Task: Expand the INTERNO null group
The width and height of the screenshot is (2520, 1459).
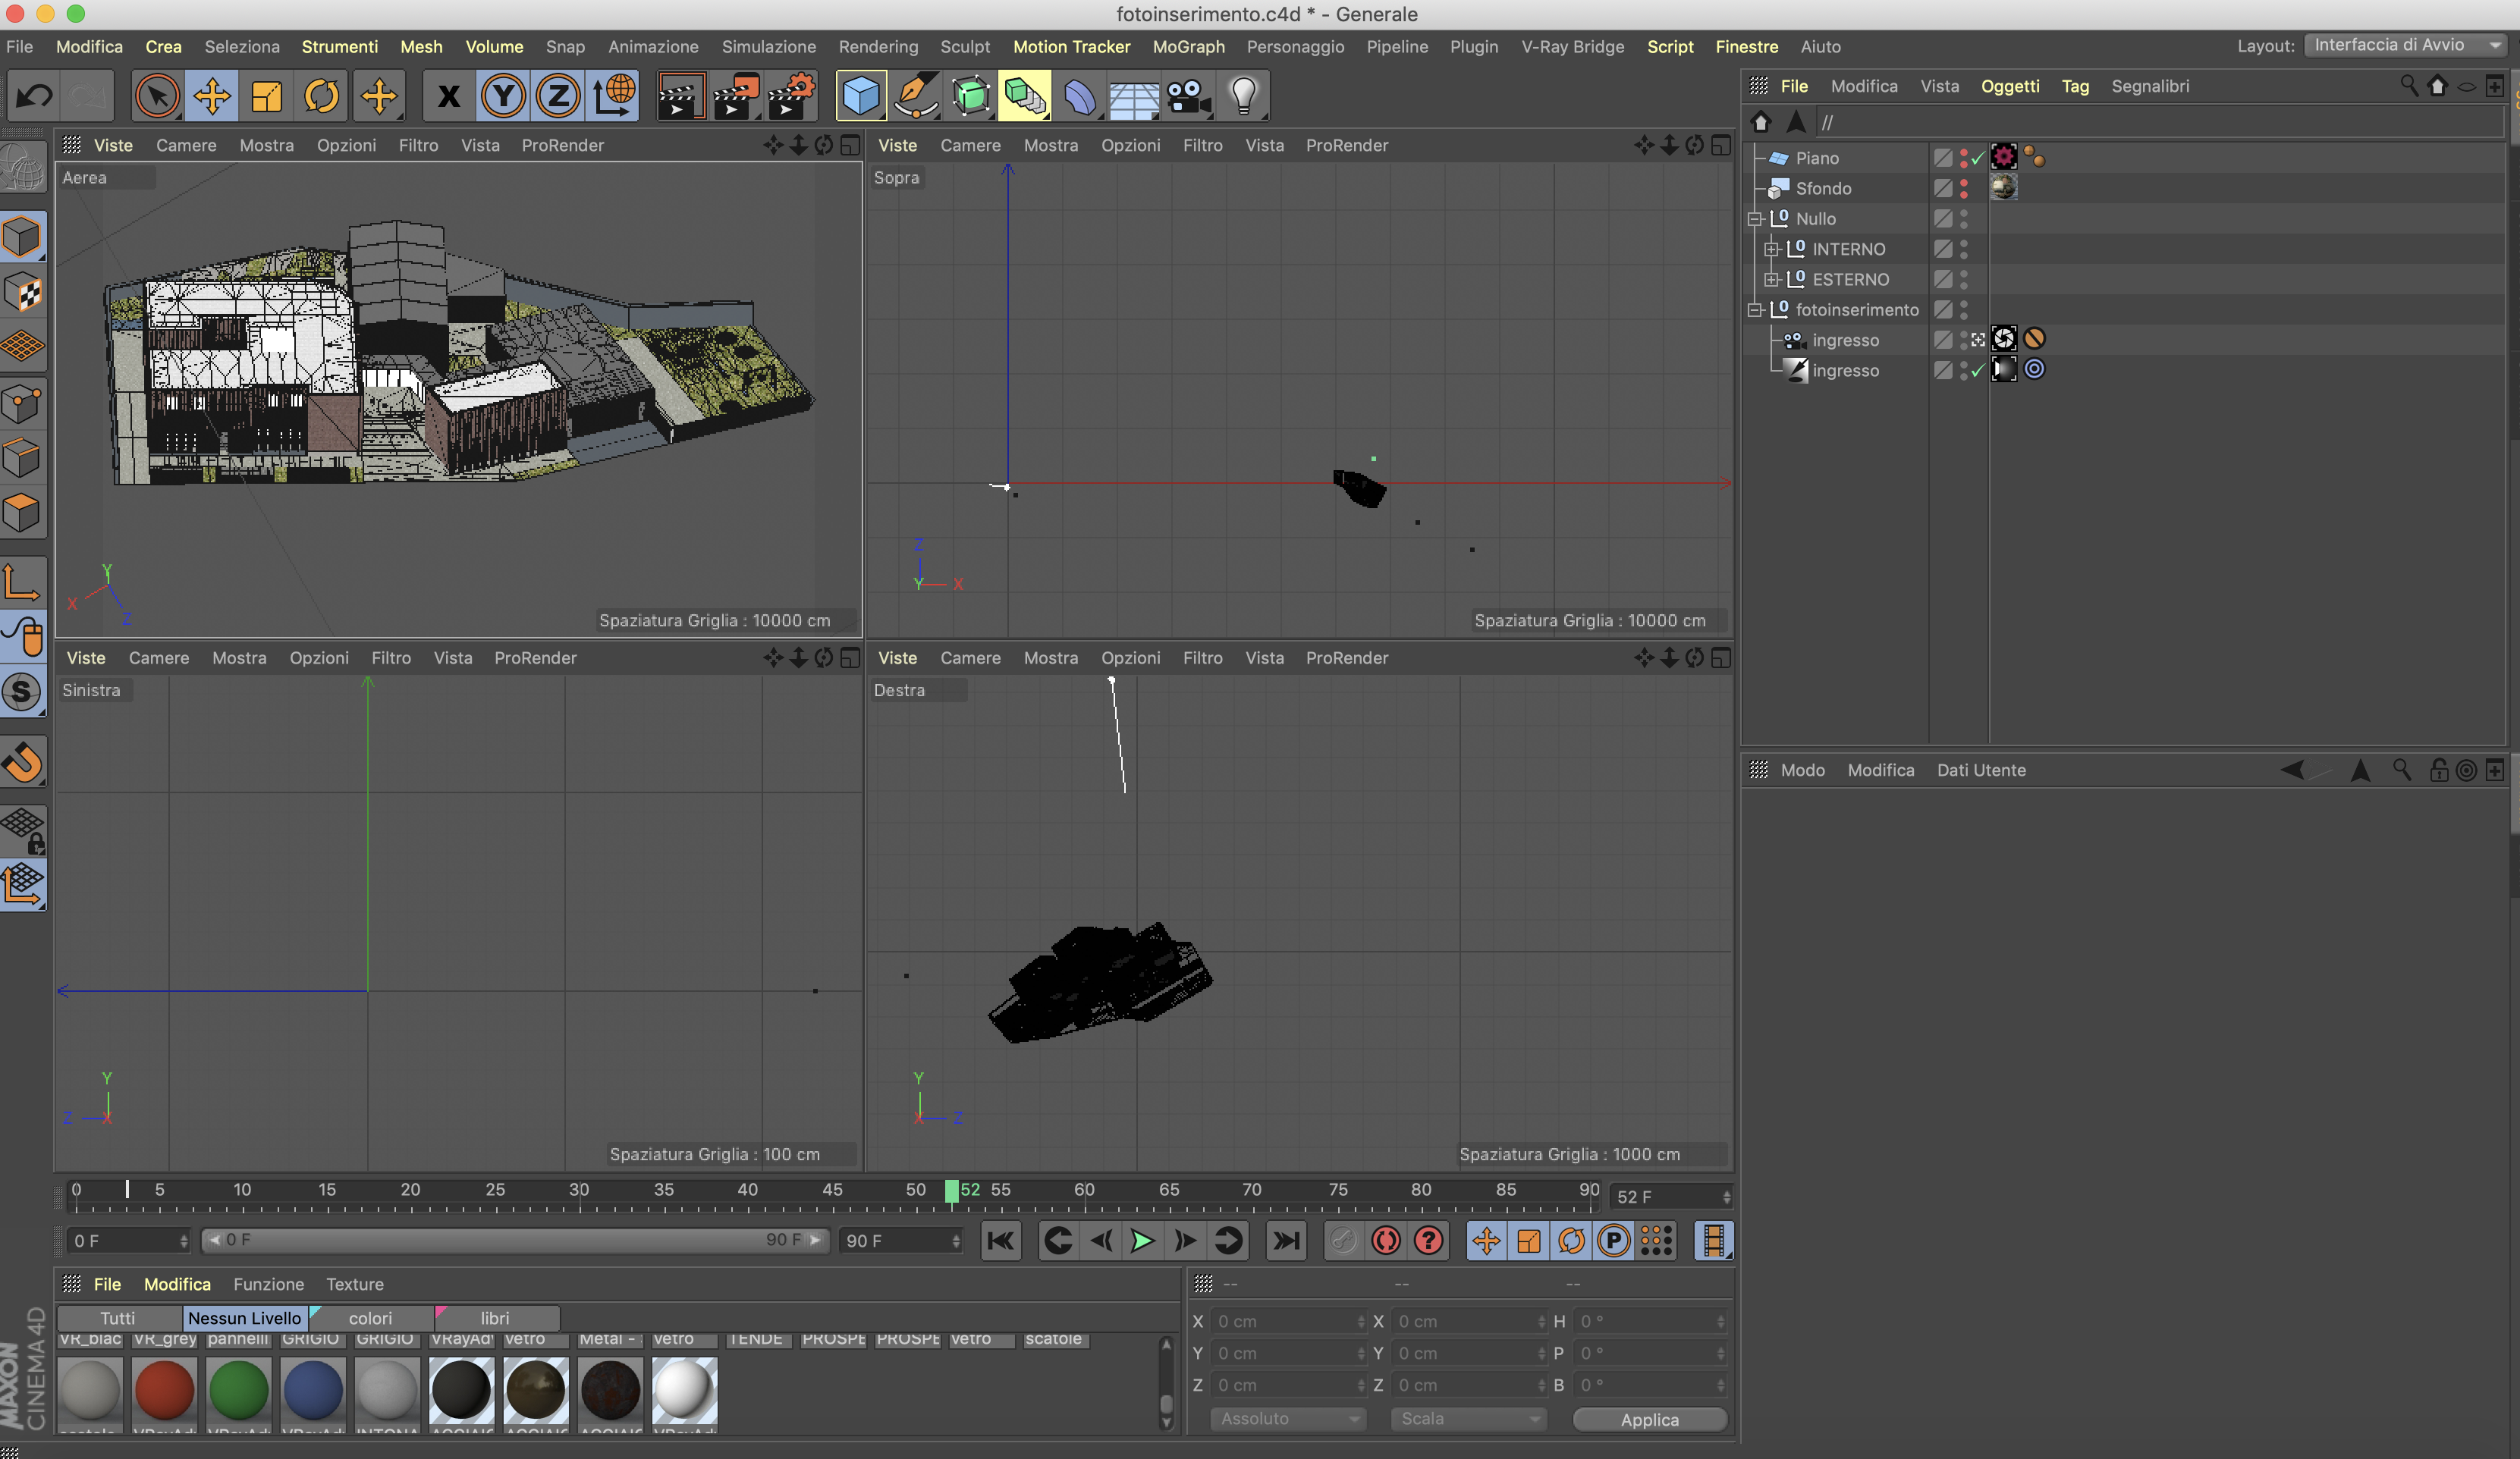Action: 1771,249
